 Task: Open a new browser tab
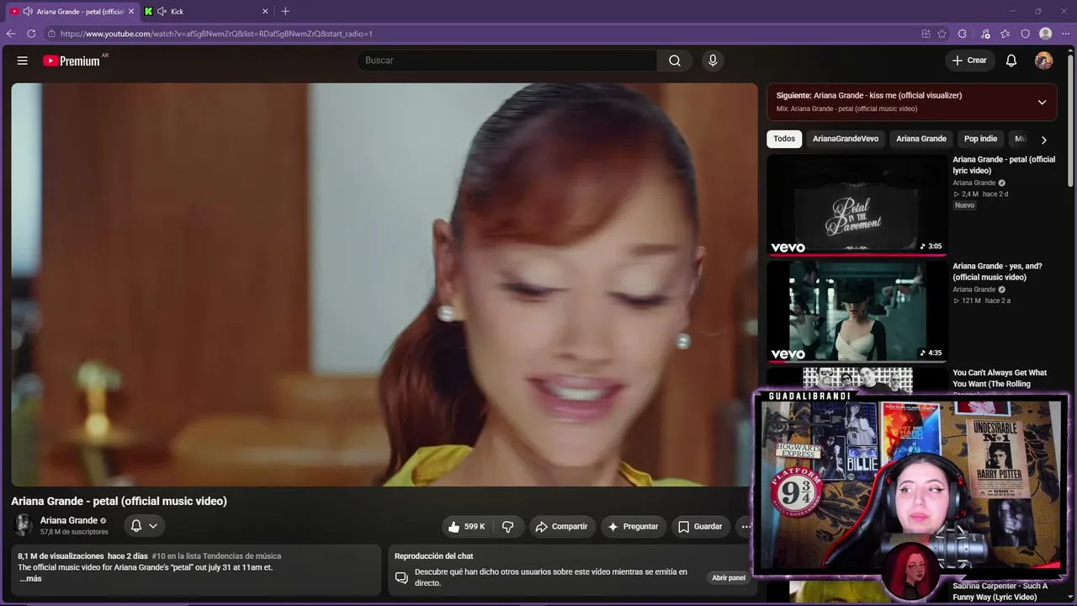(x=285, y=11)
